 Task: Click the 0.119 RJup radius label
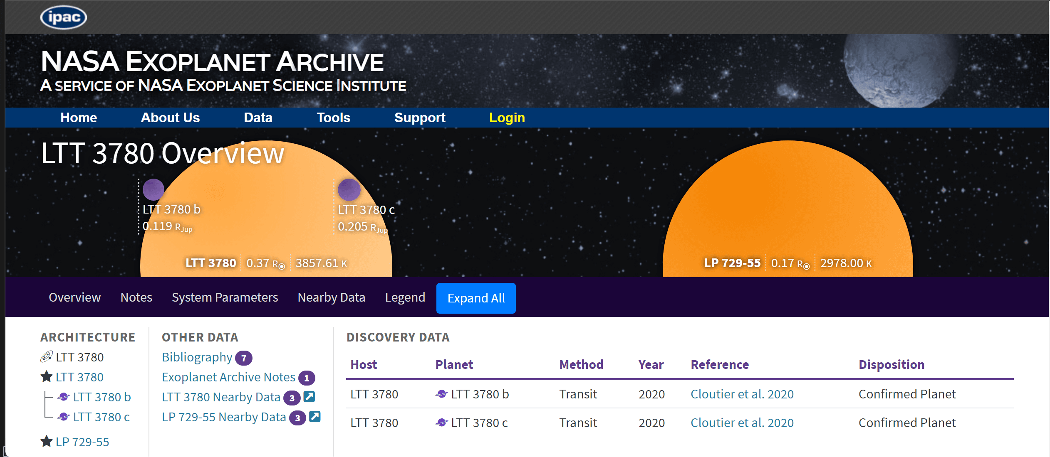(167, 226)
